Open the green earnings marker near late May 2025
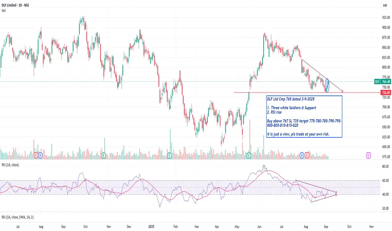The width and height of the screenshot is (392, 231). coord(249,155)
